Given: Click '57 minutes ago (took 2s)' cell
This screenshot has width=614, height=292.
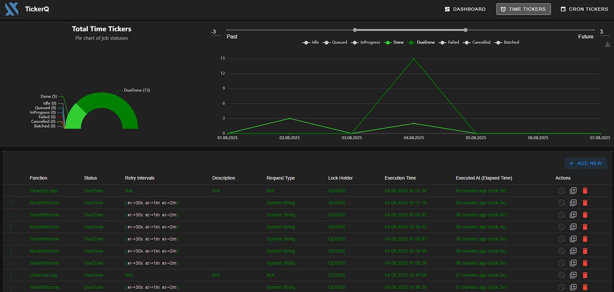Looking at the screenshot, I should [481, 275].
